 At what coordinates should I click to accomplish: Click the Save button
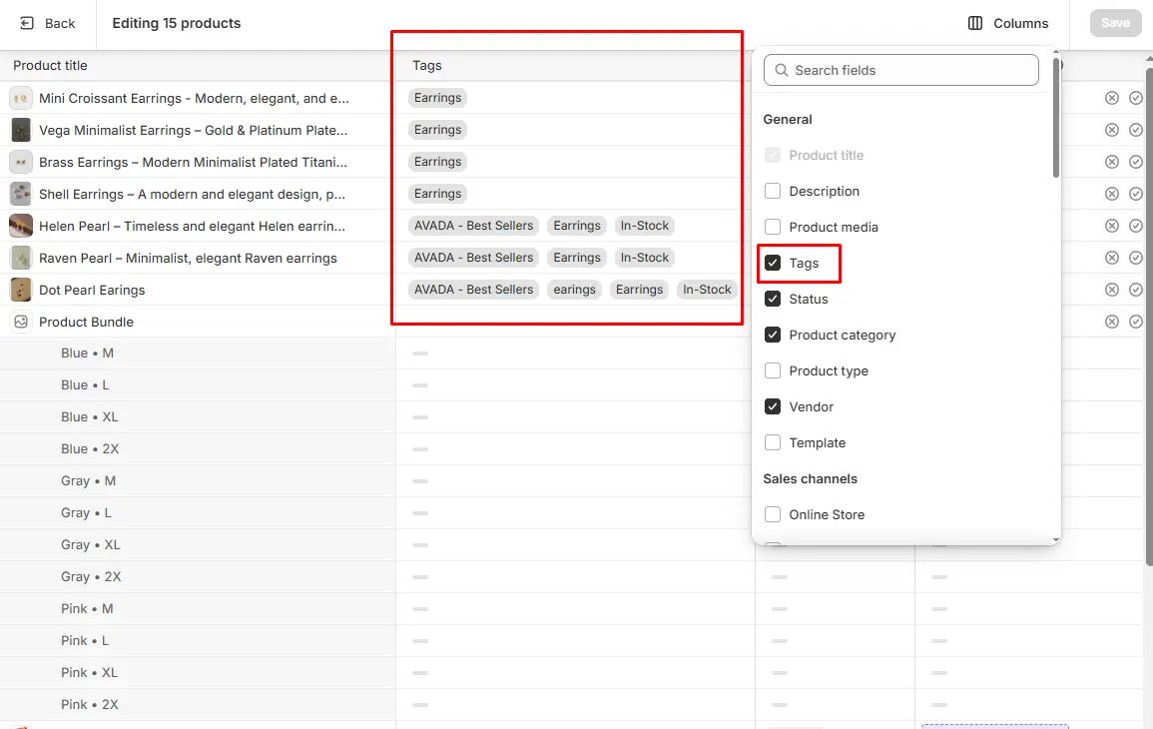tap(1115, 22)
